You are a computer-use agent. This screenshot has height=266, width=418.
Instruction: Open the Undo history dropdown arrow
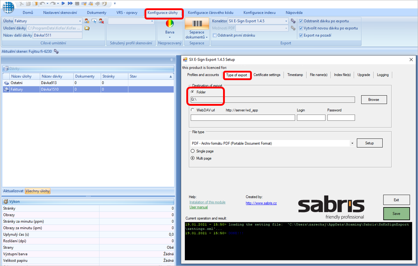coord(47,4)
